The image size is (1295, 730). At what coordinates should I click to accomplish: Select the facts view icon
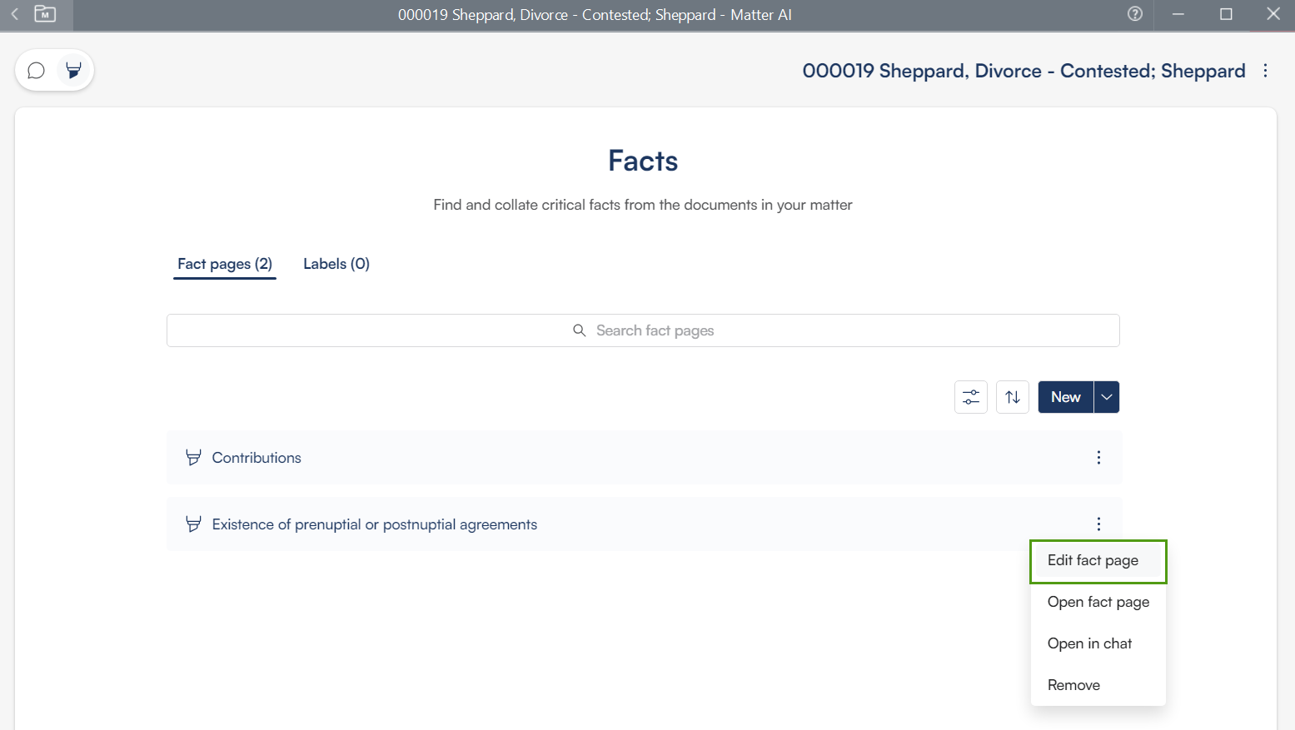pyautogui.click(x=73, y=71)
